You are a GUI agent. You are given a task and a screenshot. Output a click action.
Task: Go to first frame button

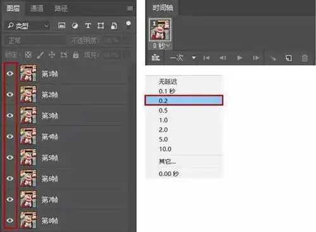click(x=206, y=58)
